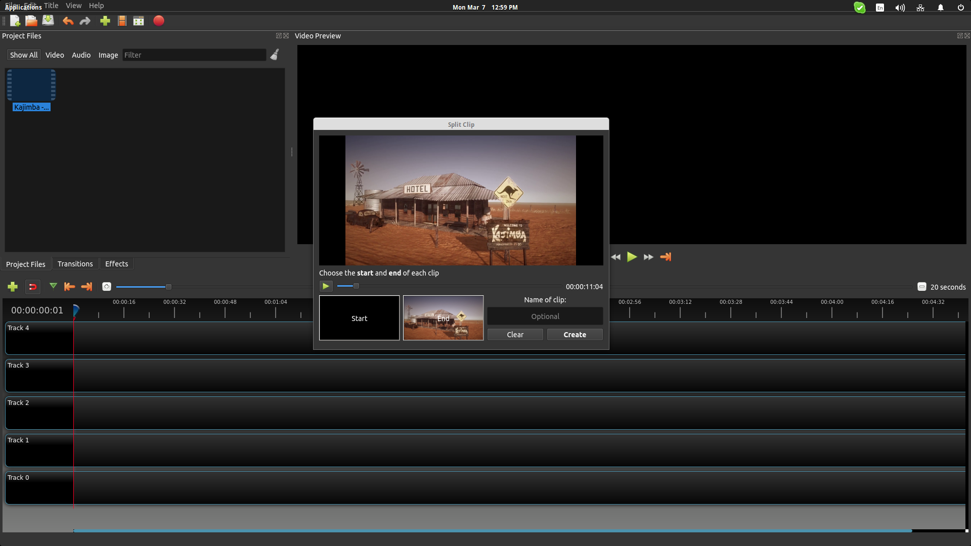Open the system volume control

coord(900,8)
